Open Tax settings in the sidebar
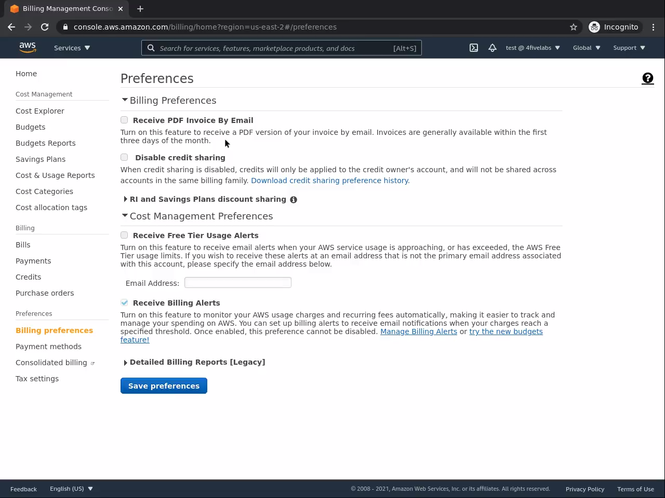The width and height of the screenshot is (665, 498). click(x=37, y=379)
